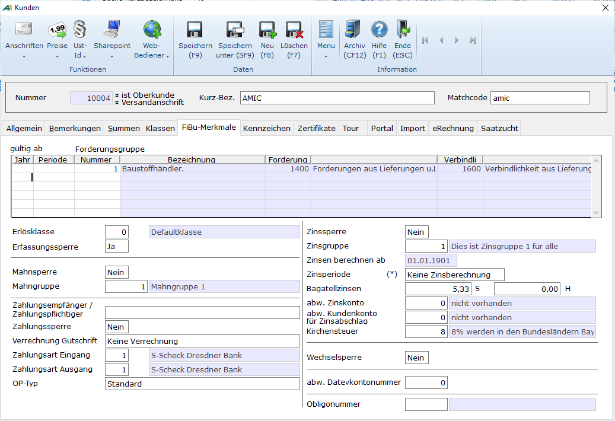This screenshot has width=615, height=421.
Task: Open the Menu list icon
Action: pyautogui.click(x=326, y=30)
